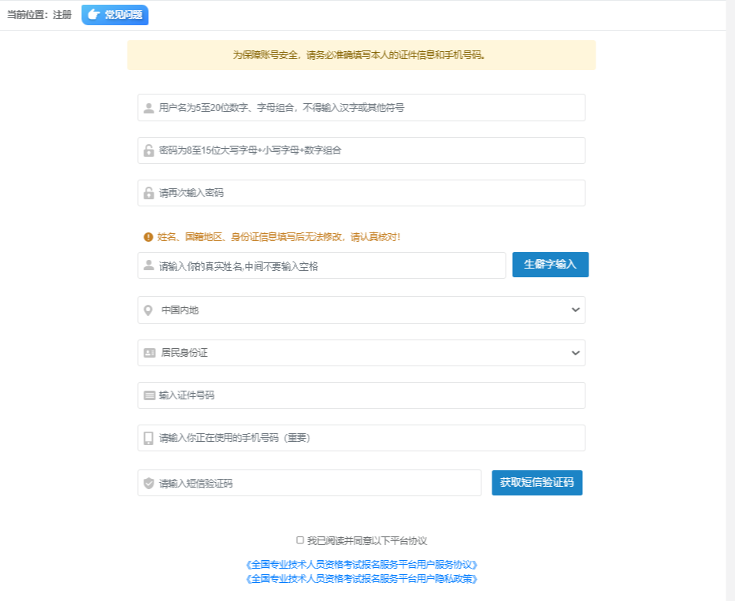Click the yellow account security notice banner

pos(362,55)
